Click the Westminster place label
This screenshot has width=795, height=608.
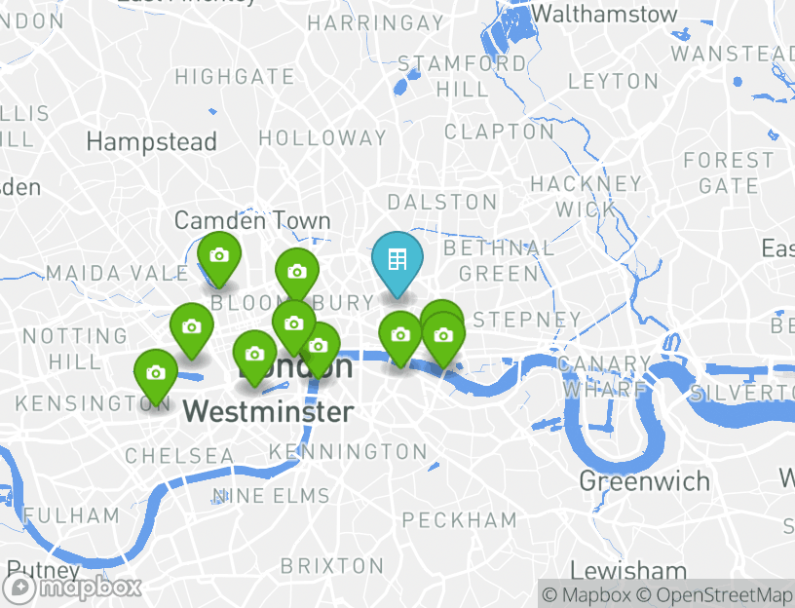click(268, 411)
